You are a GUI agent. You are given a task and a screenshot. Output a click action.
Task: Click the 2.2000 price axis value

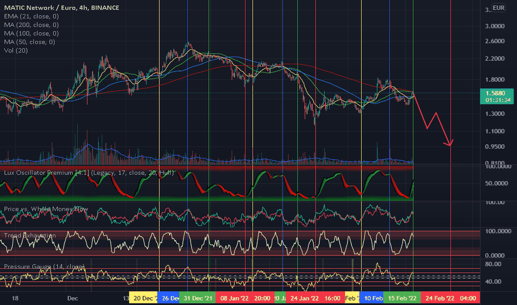pos(495,59)
